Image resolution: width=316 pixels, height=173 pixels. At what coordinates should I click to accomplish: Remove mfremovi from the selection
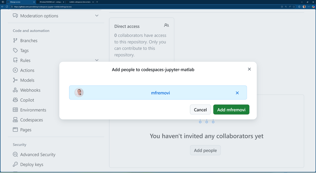[237, 93]
